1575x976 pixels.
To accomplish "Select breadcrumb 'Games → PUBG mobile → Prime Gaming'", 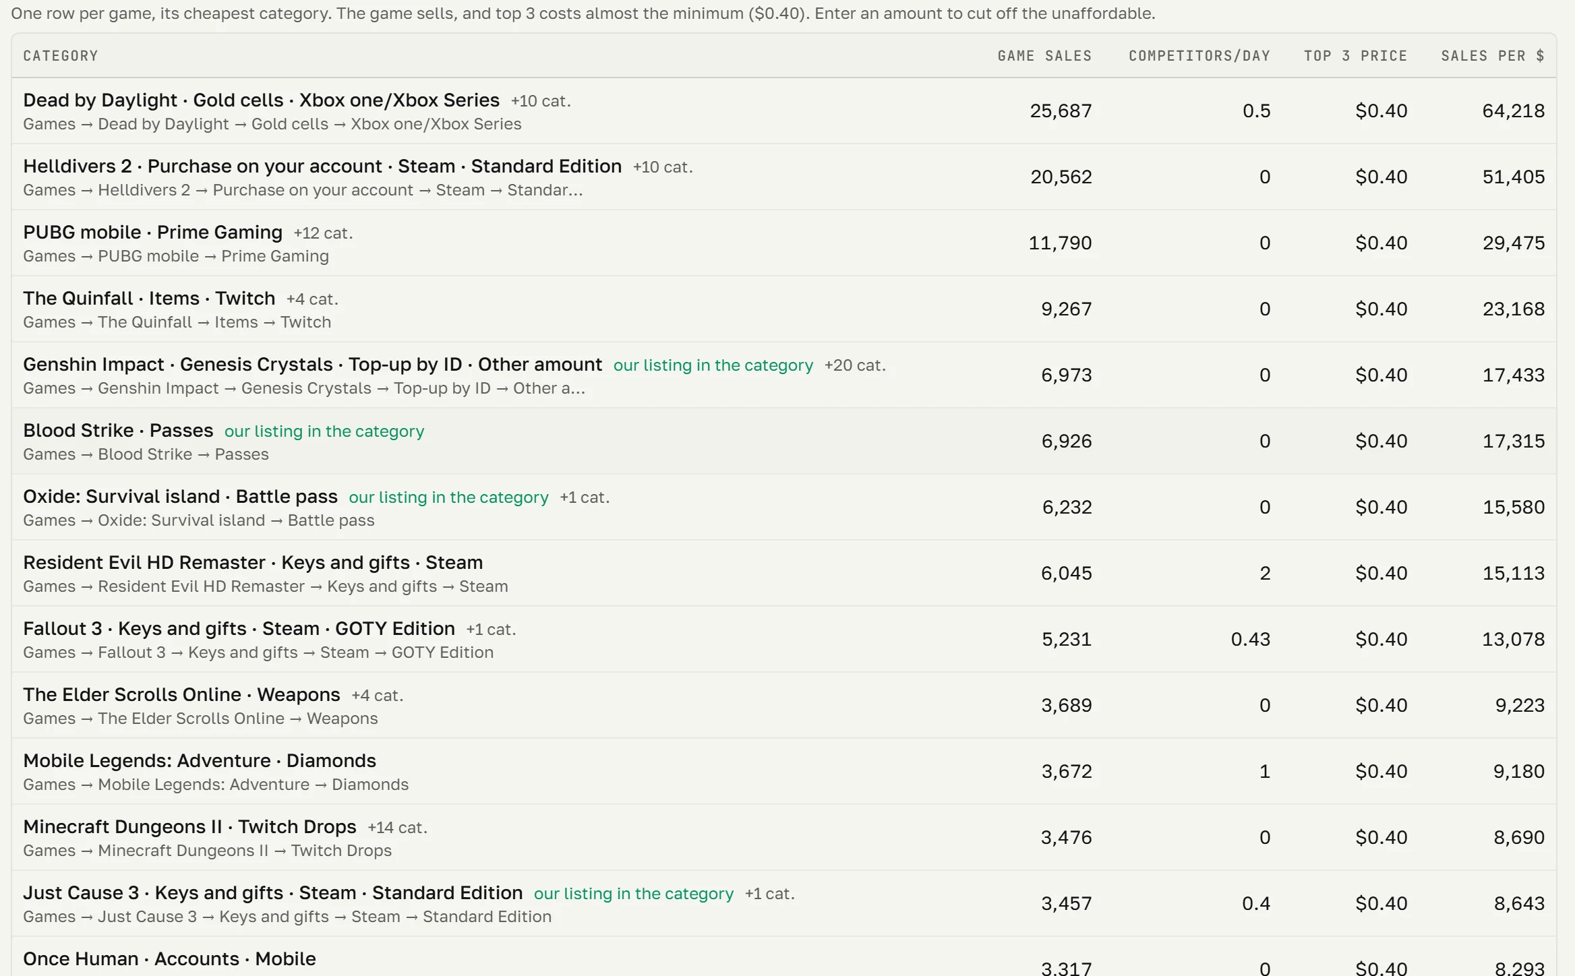I will 176,256.
